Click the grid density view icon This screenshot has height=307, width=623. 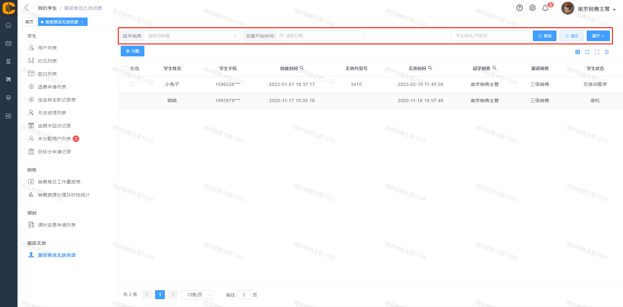click(x=578, y=52)
